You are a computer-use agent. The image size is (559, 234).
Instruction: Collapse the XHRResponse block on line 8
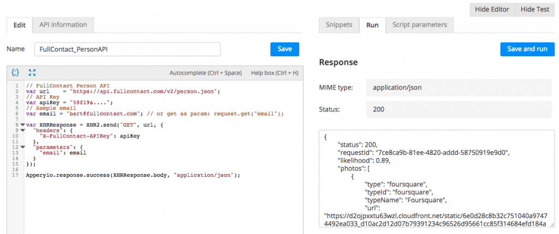point(22,125)
